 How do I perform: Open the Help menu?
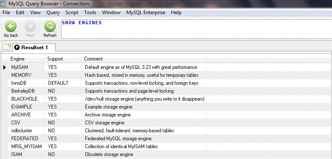(176, 13)
